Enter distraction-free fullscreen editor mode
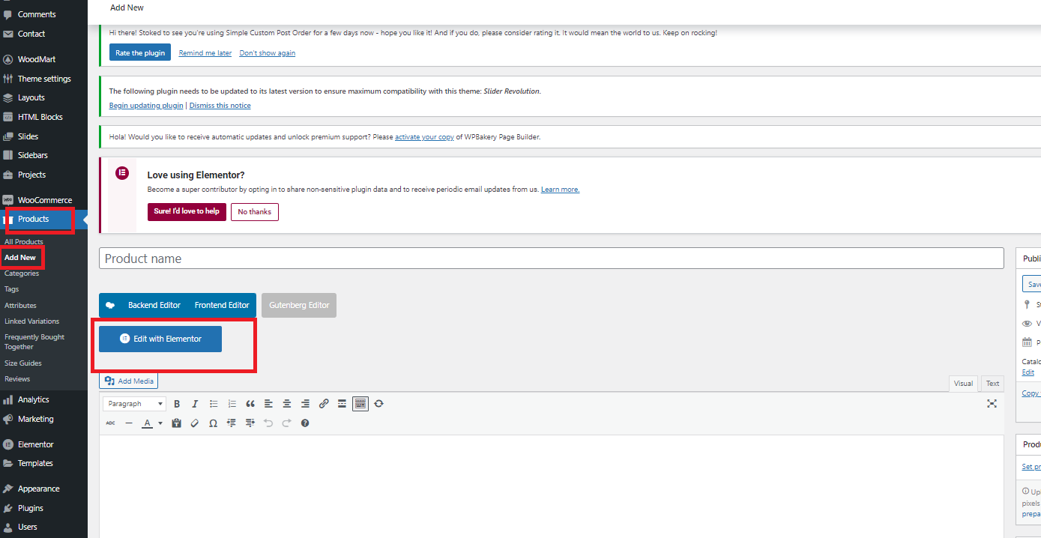Screen dimensions: 1041x538 (x=992, y=404)
